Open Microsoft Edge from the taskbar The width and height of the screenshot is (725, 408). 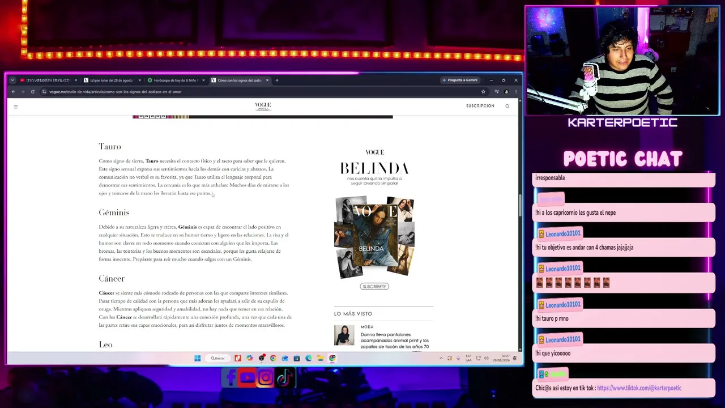pos(309,358)
